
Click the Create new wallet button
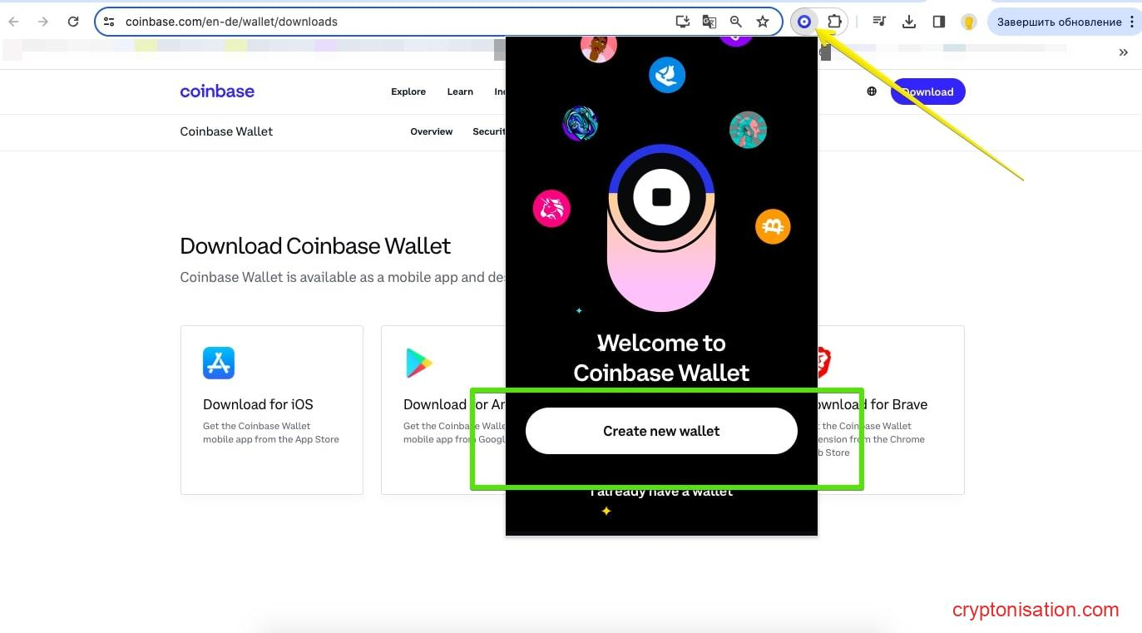[x=661, y=431]
